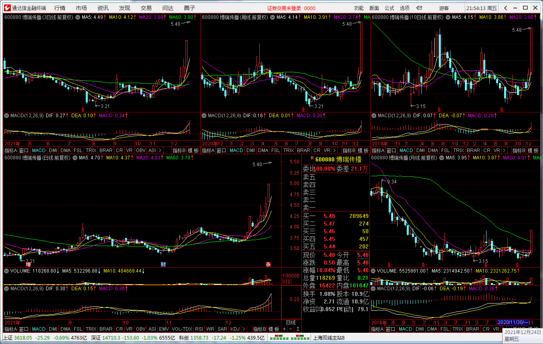Click the plus zoom button beside 模板
Image resolution: width=543 pixels, height=344 pixels.
pyautogui.click(x=285, y=329)
